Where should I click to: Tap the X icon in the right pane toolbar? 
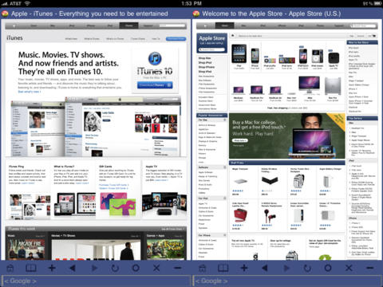349,268
